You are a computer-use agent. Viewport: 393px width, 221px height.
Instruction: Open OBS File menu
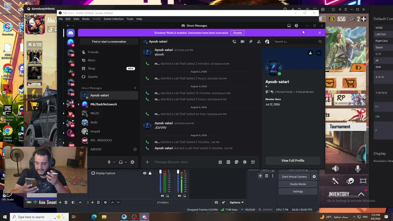60,19
